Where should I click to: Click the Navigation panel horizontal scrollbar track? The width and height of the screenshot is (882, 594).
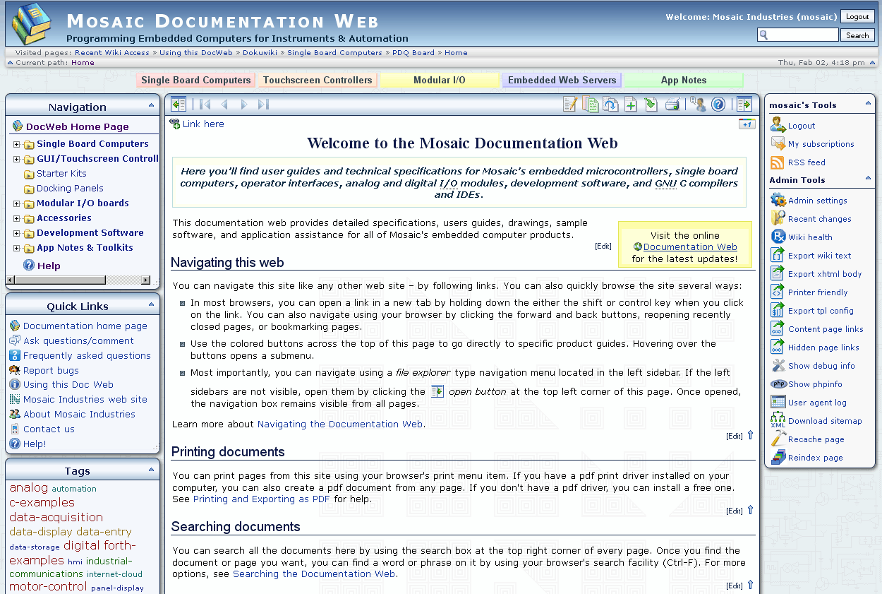pos(78,280)
